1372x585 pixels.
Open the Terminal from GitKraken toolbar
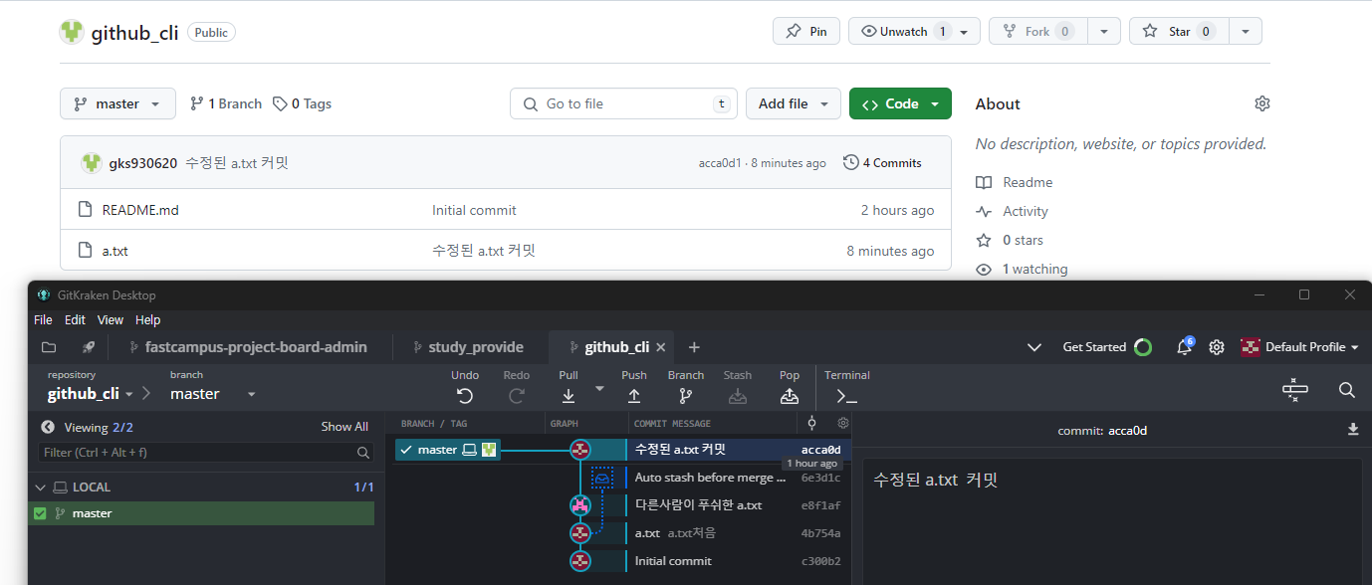(x=847, y=396)
